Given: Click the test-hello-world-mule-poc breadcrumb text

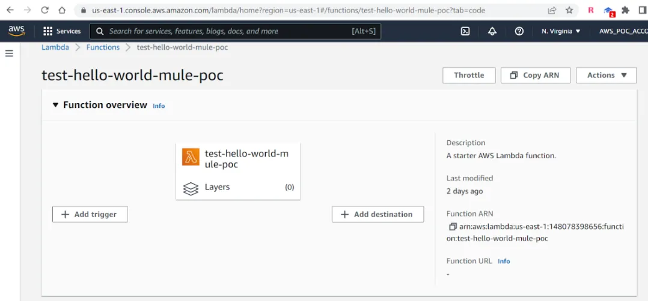Looking at the screenshot, I should point(182,47).
